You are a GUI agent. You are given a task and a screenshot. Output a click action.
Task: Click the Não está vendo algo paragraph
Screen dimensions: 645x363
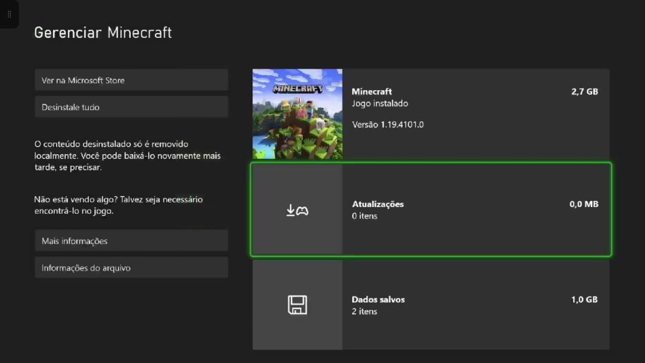119,205
